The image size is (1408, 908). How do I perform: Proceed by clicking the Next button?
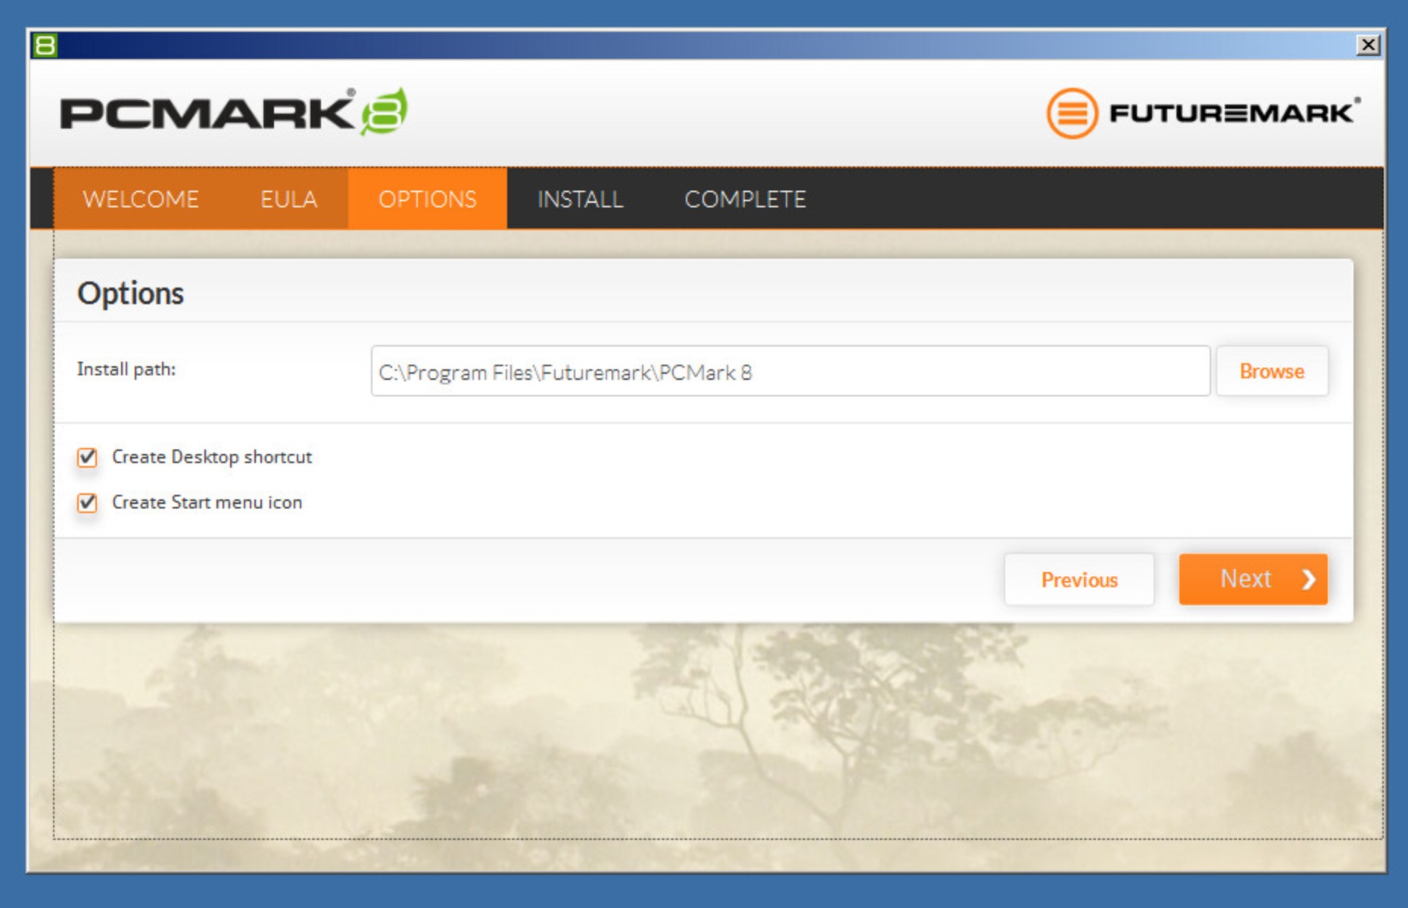pyautogui.click(x=1252, y=580)
